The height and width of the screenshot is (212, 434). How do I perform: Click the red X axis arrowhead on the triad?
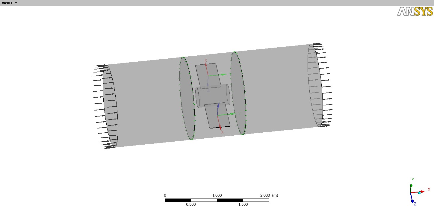(x=423, y=191)
